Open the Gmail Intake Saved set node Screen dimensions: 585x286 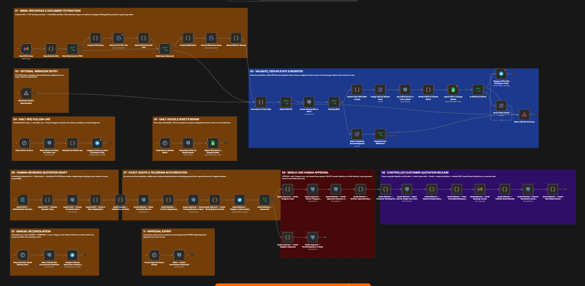(x=501, y=105)
